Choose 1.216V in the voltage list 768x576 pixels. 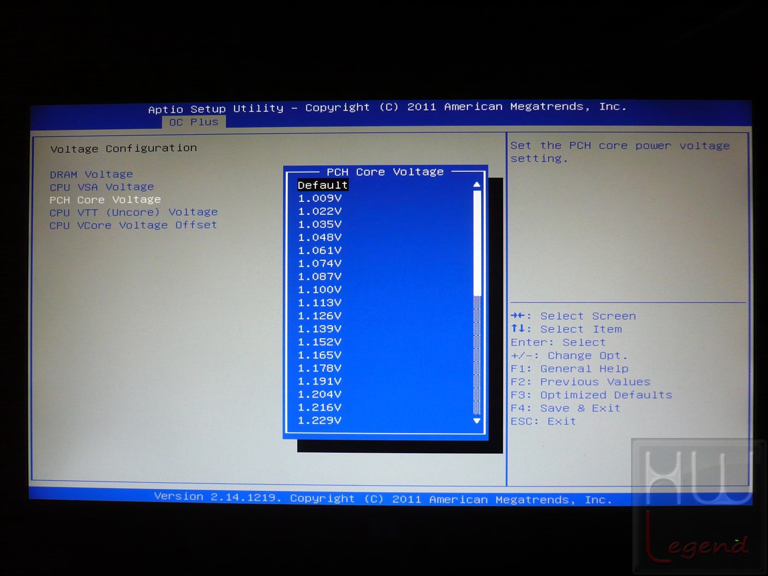click(x=320, y=408)
